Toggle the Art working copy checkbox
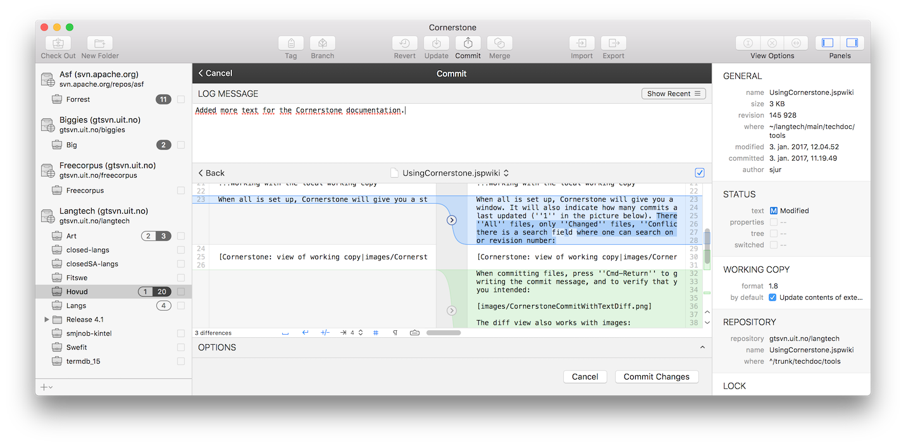Viewport: 906px width, 446px height. 181,236
